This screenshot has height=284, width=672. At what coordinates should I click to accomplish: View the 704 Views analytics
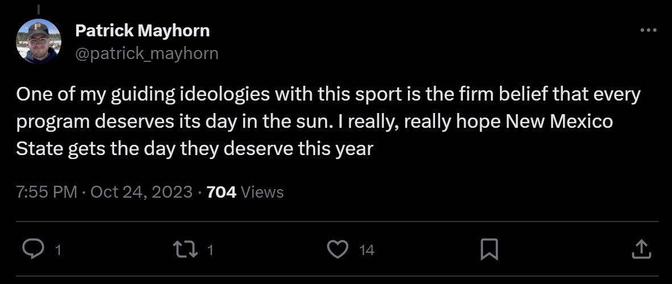[245, 192]
